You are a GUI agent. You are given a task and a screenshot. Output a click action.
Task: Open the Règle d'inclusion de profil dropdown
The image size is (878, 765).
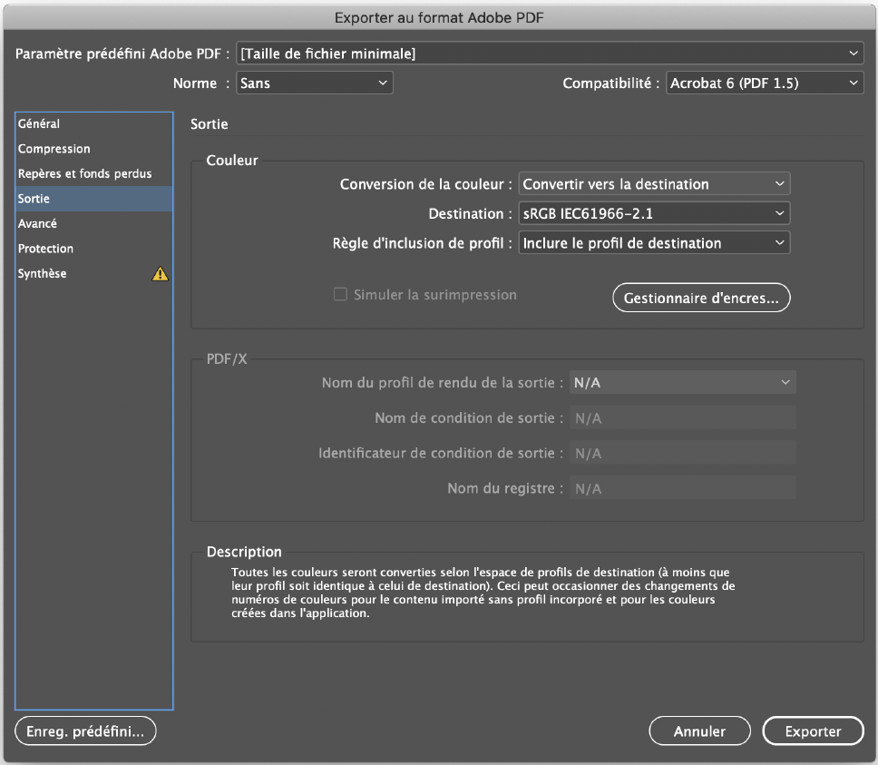tap(655, 242)
